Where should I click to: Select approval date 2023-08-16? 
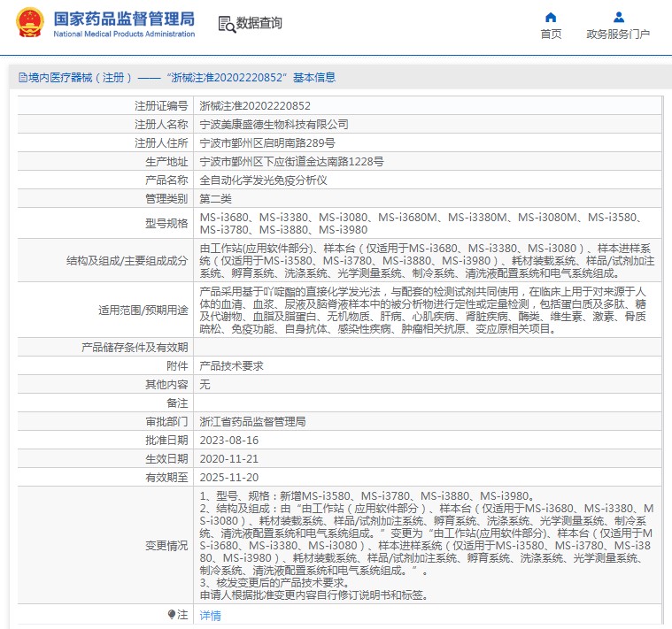[x=228, y=441]
